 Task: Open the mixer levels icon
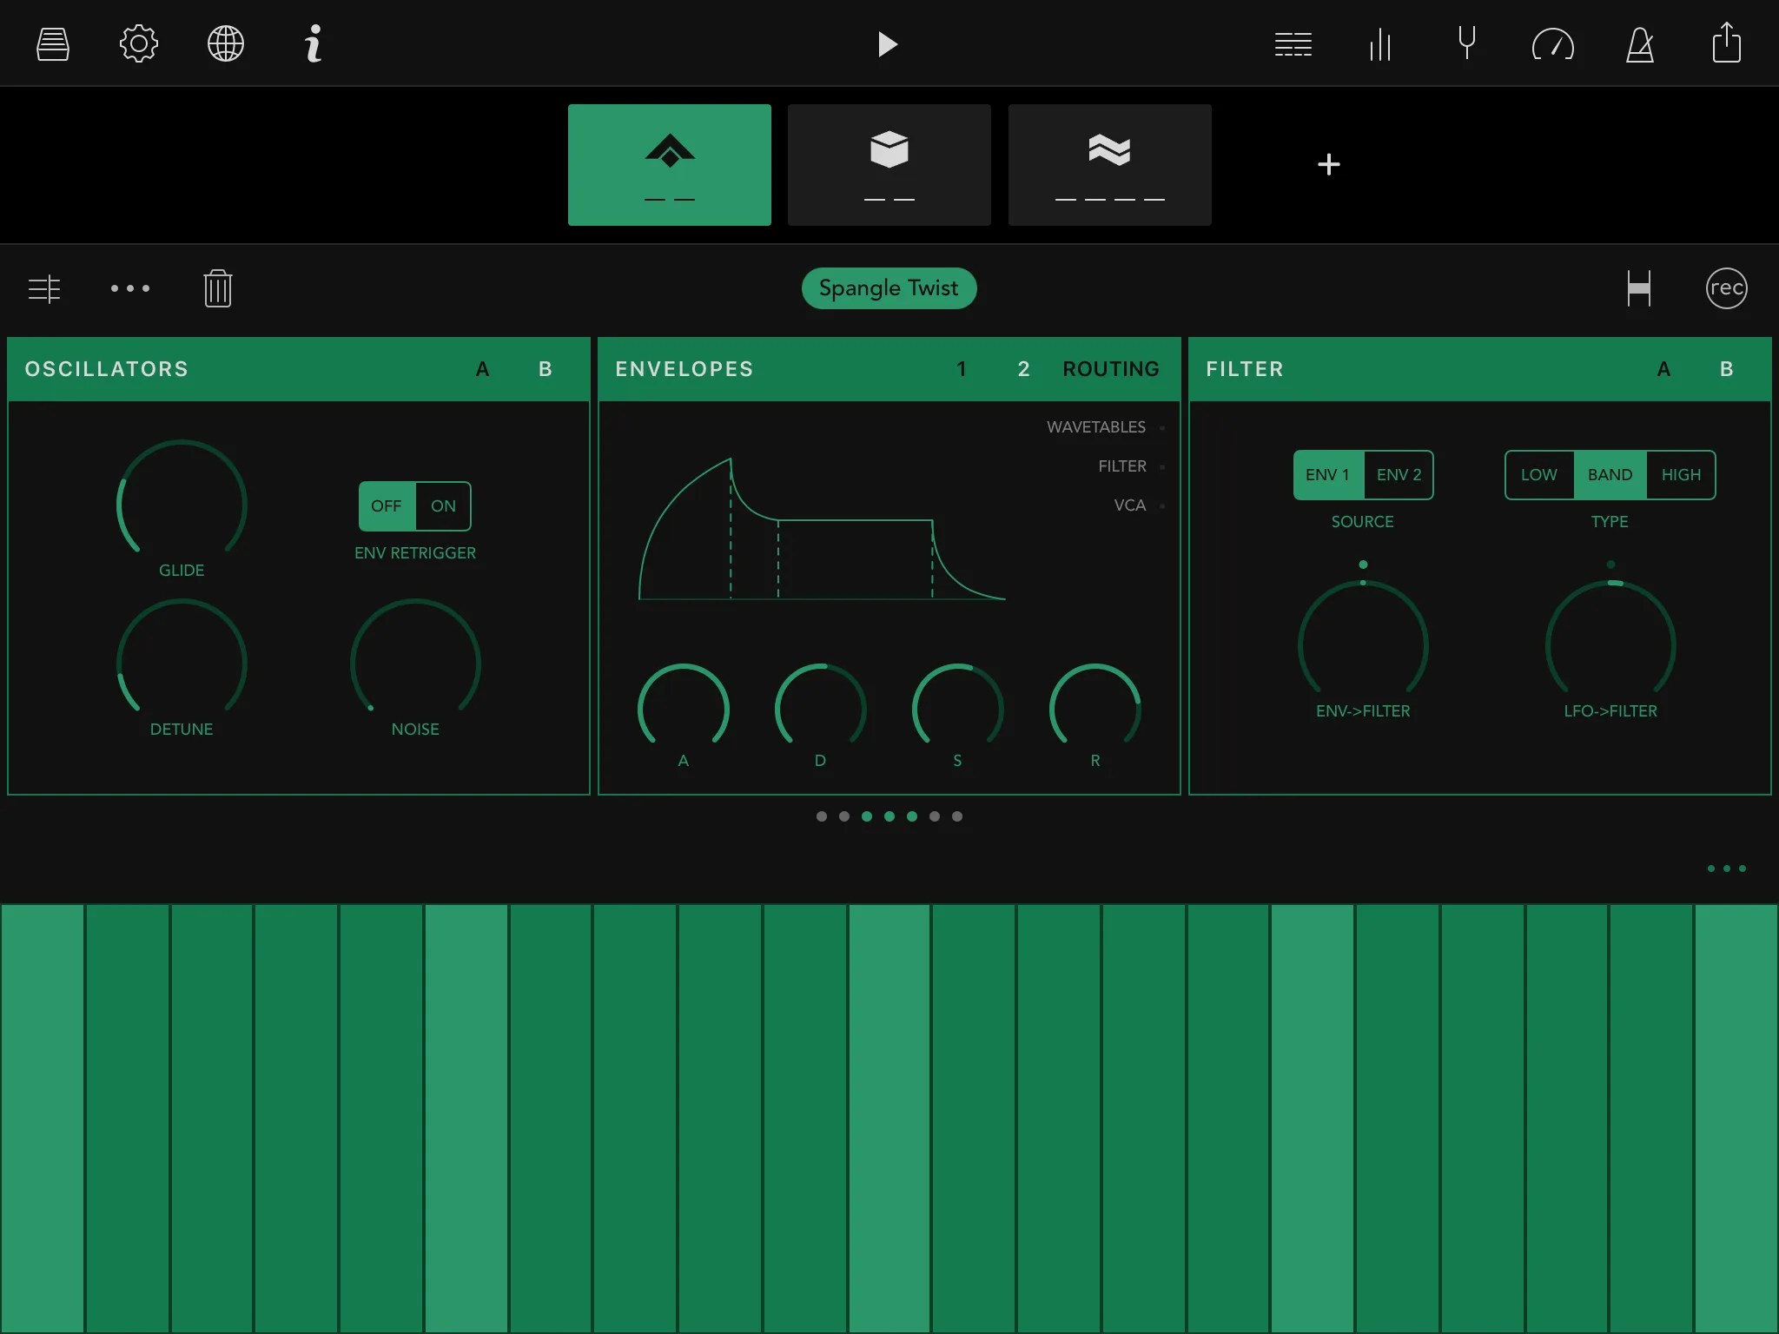tap(1379, 43)
